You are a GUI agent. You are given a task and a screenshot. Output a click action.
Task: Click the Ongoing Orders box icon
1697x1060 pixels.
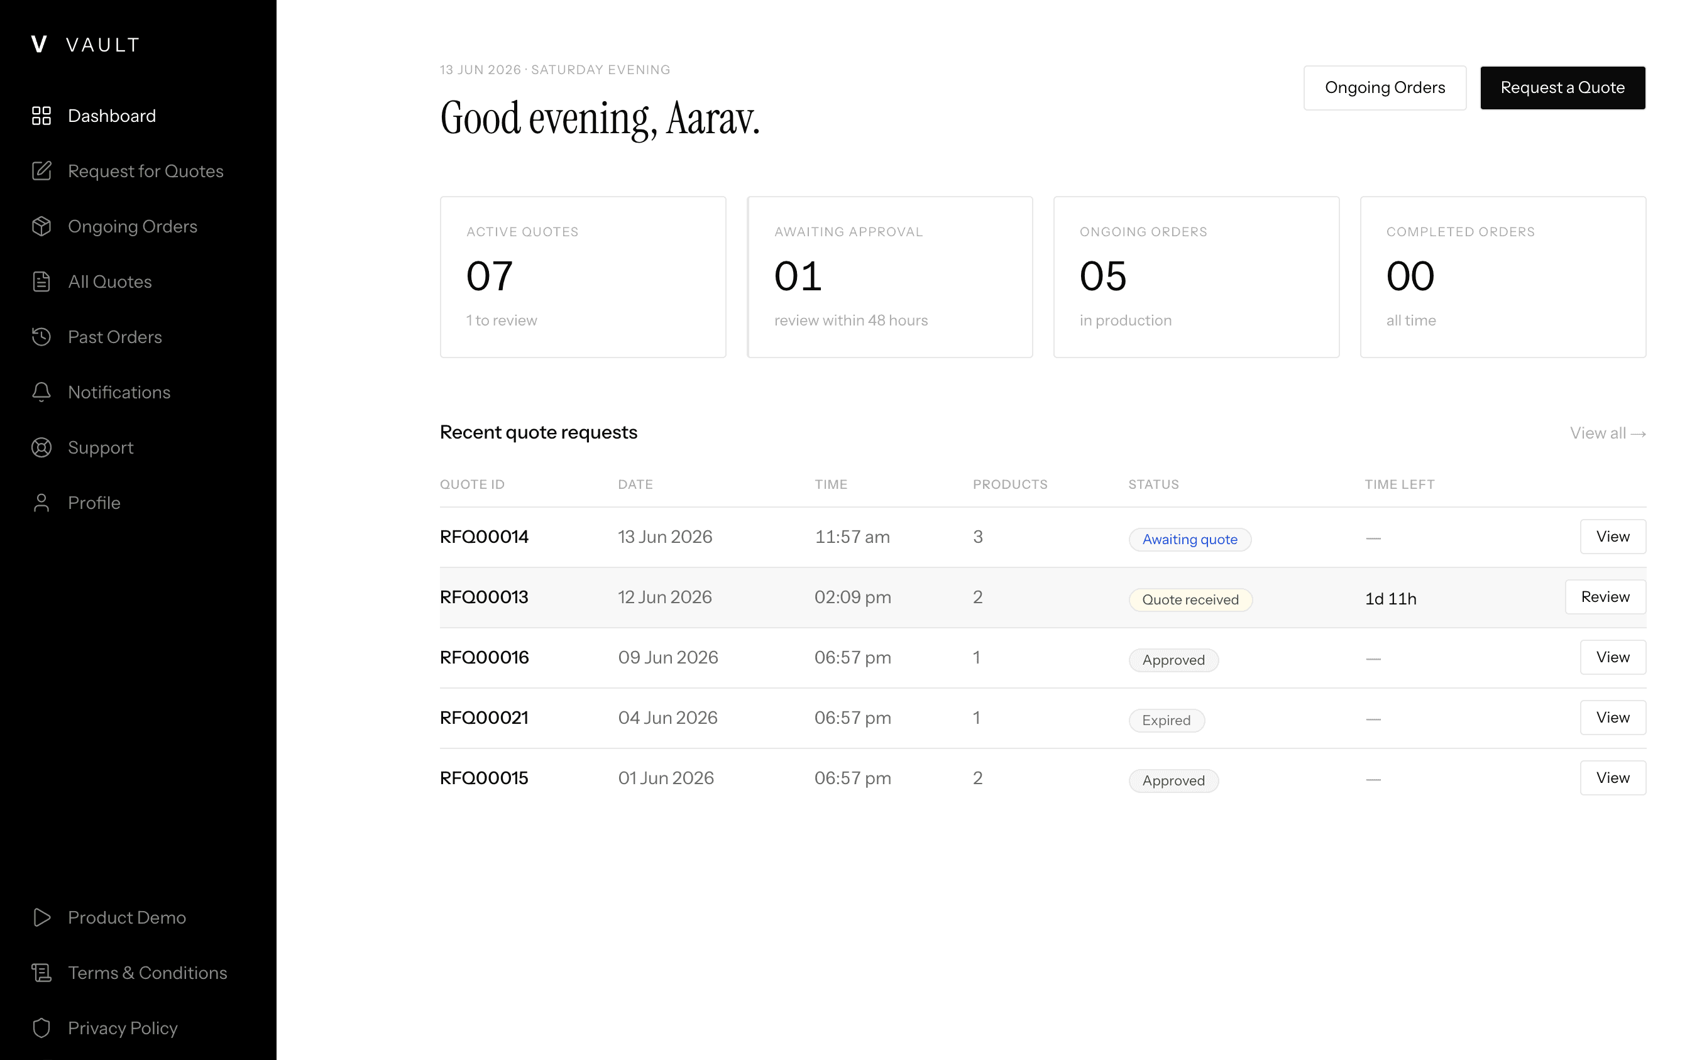(x=41, y=226)
